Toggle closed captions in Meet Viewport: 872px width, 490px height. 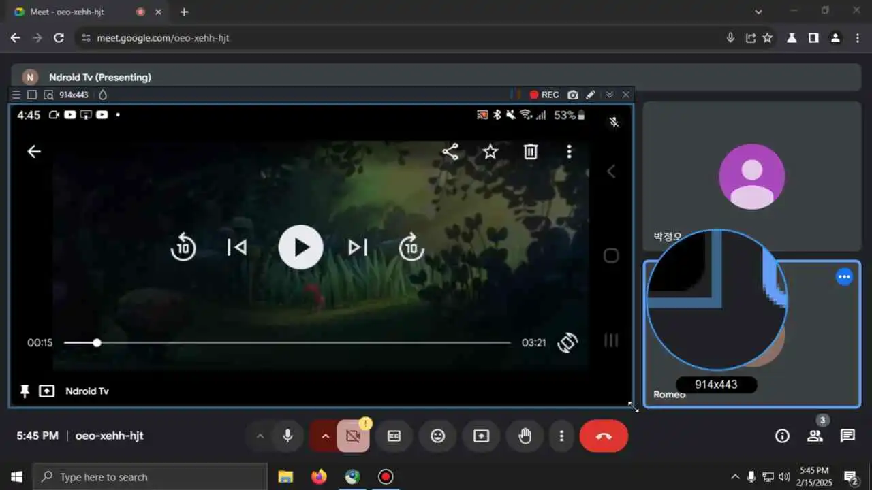coord(394,436)
